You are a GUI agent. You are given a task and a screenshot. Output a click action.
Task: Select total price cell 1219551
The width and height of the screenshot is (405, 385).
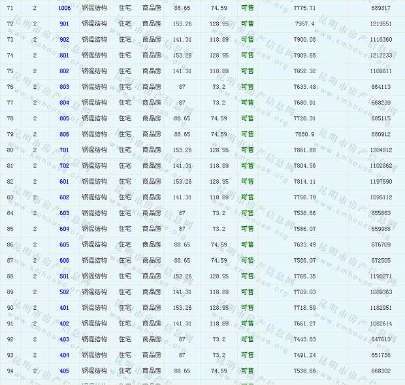coord(380,24)
